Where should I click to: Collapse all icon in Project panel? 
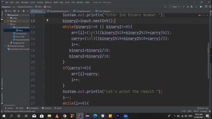point(19,11)
